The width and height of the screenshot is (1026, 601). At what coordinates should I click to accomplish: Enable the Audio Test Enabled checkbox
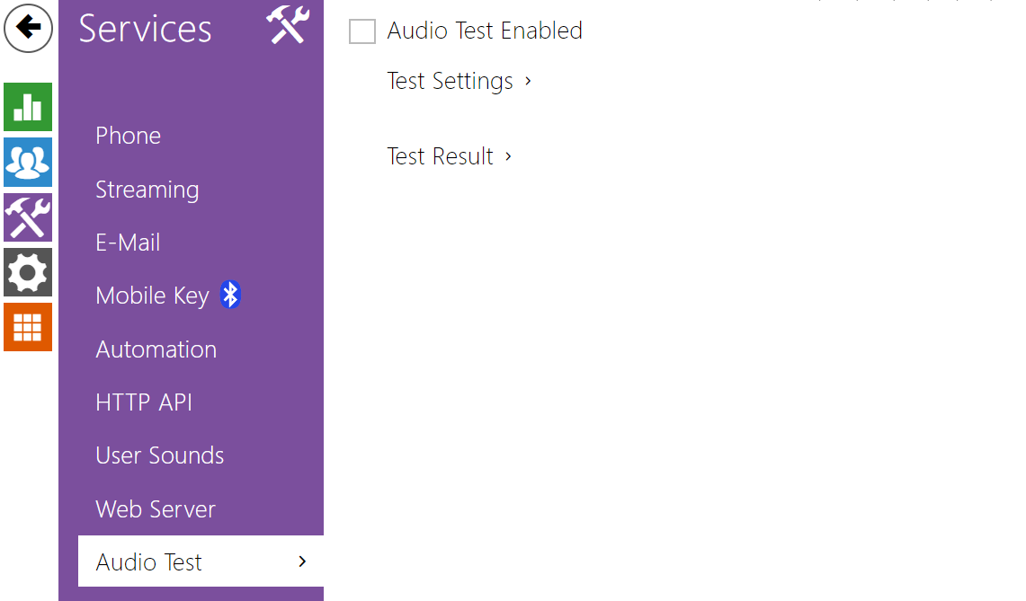[362, 31]
